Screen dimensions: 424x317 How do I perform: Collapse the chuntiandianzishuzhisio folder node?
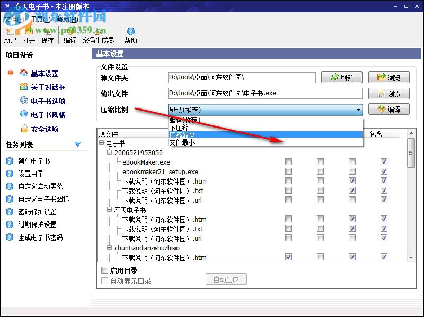click(x=110, y=247)
